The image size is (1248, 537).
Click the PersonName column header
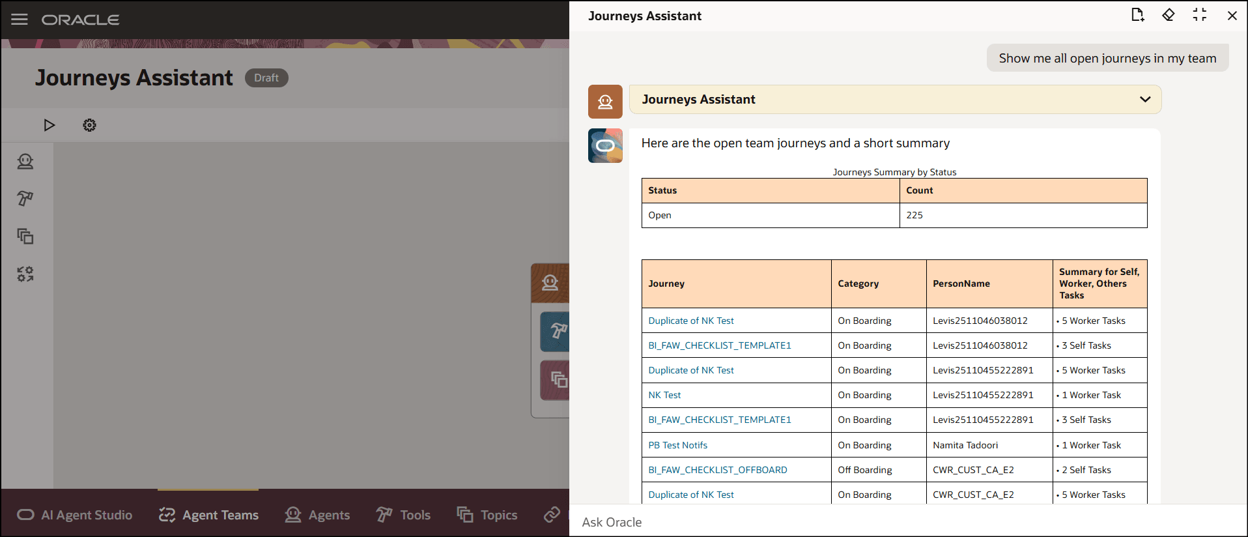(x=989, y=283)
